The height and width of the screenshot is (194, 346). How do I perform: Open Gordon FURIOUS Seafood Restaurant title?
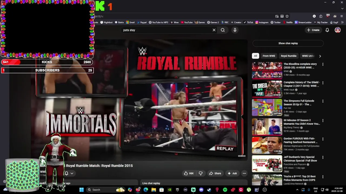[x=300, y=140]
